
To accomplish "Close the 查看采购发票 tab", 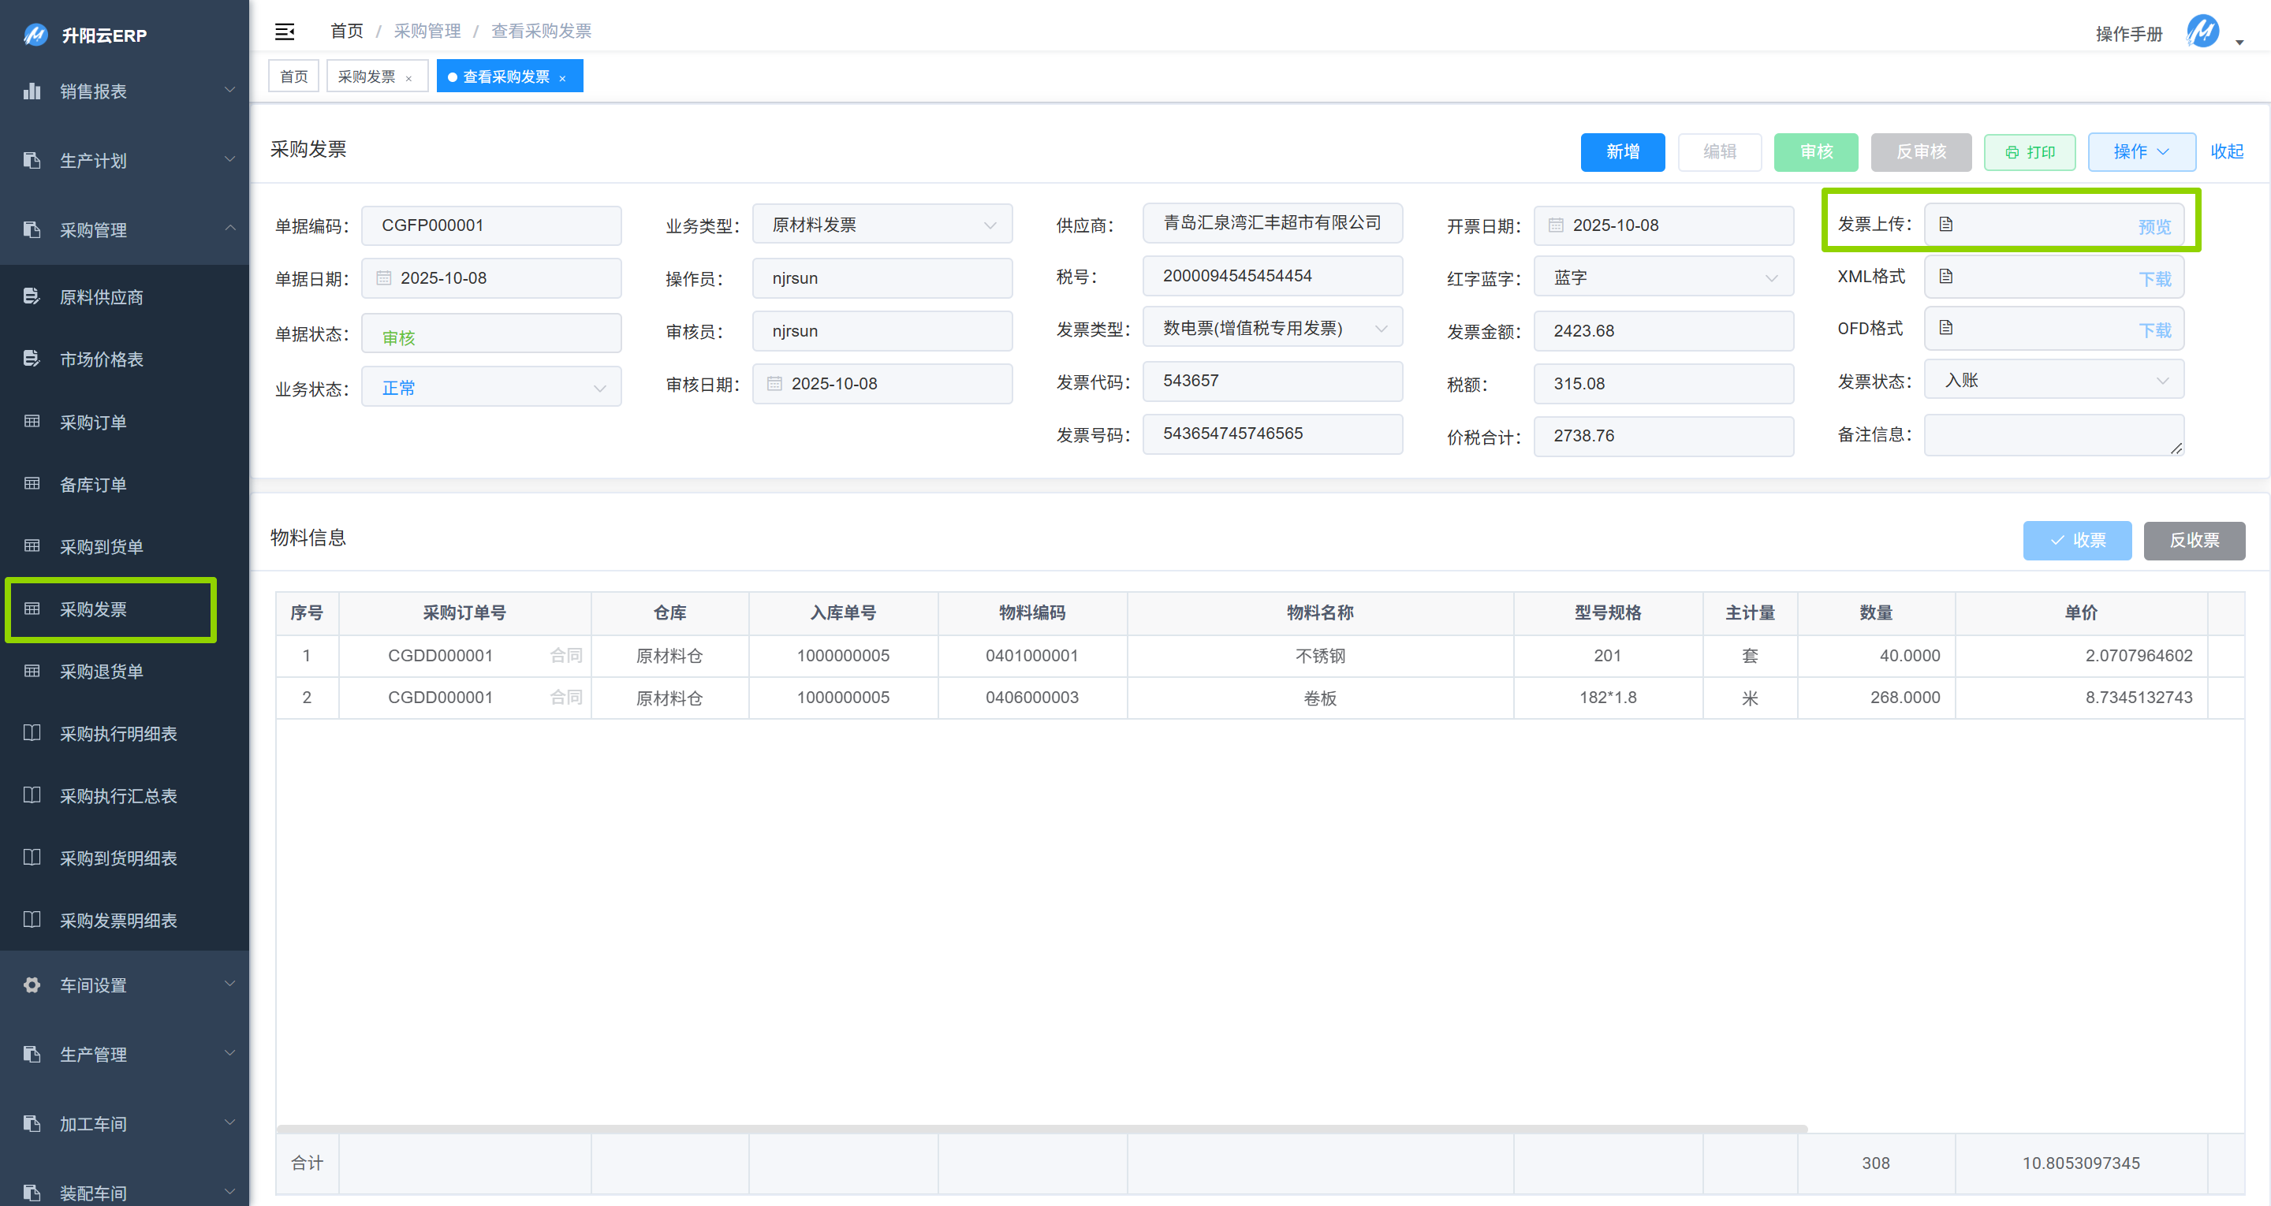I will [x=562, y=79].
